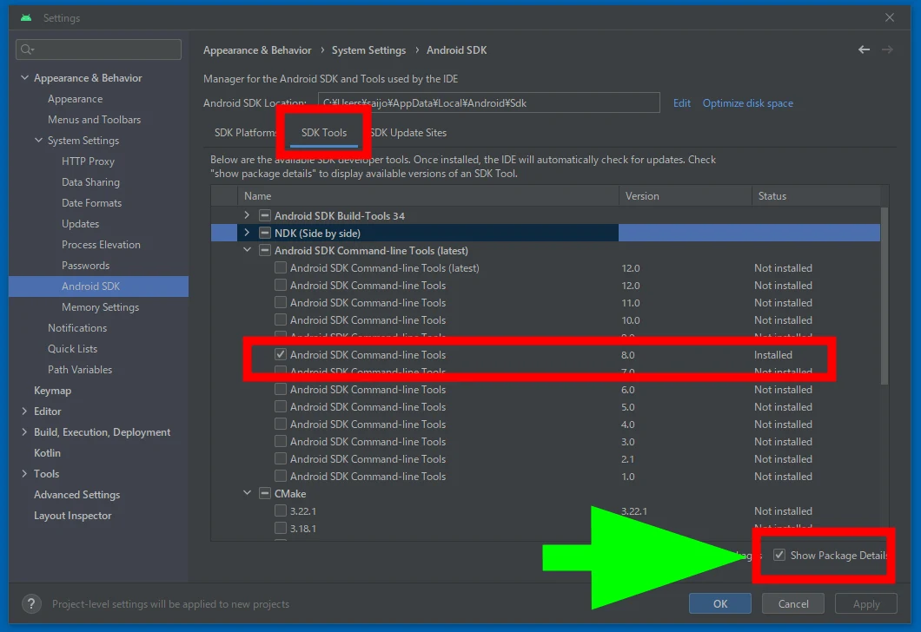Collapse Android SDK Command-line Tools (latest) group
921x632 pixels.
point(247,250)
